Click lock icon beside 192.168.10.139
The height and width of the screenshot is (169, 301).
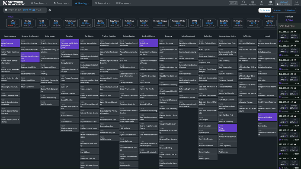point(295,46)
